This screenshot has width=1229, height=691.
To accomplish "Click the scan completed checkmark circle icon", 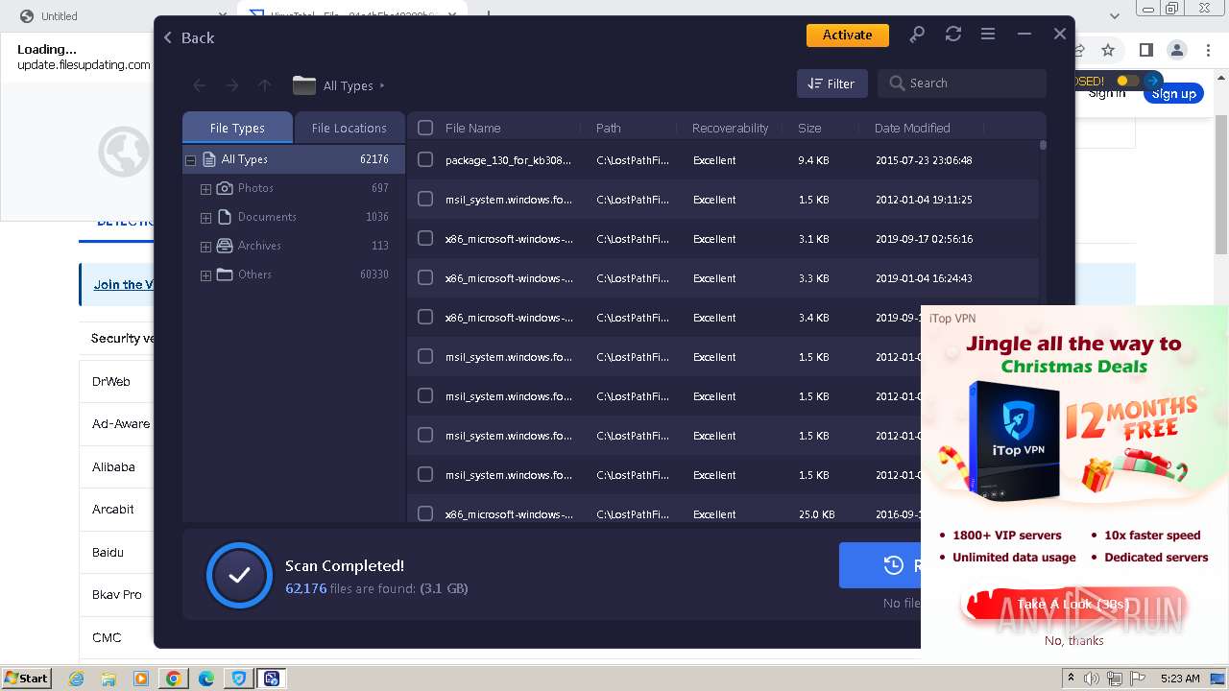I will [x=239, y=575].
